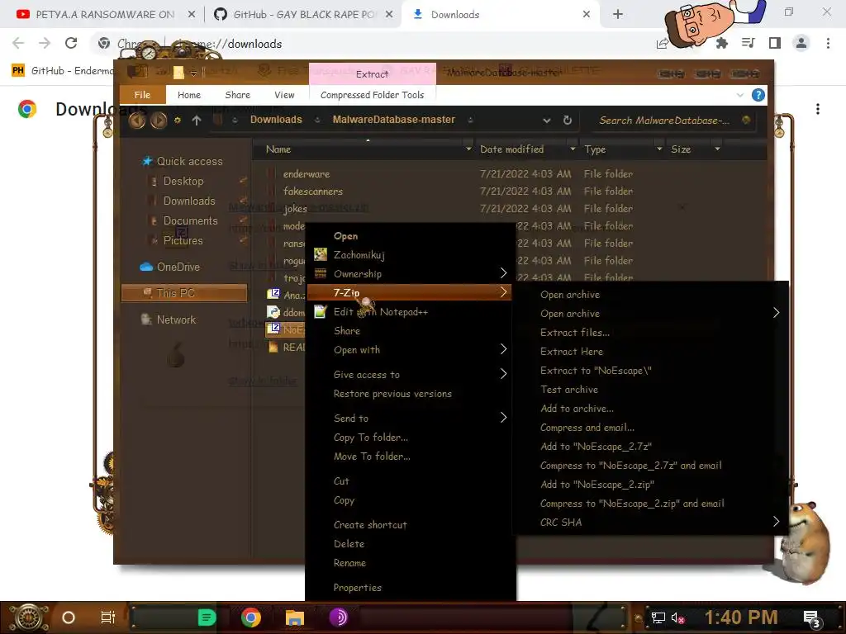This screenshot has width=846, height=634.
Task: Open Chrome extensions puzzle icon
Action: 721,43
